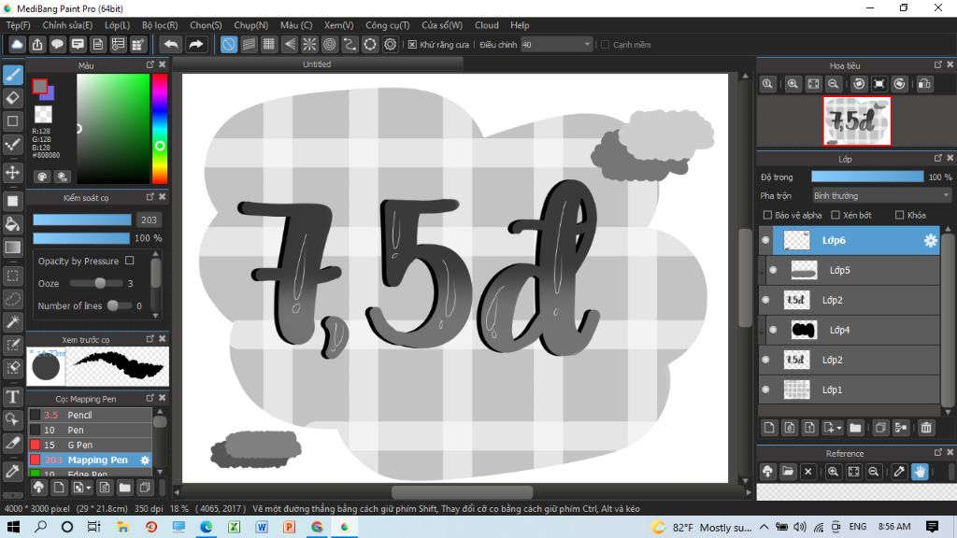Open the Tệp(F) menu
Screen dimensions: 957x538
[x=18, y=25]
